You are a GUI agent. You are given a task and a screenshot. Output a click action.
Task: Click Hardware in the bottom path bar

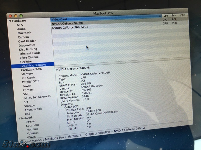[x=75, y=135]
